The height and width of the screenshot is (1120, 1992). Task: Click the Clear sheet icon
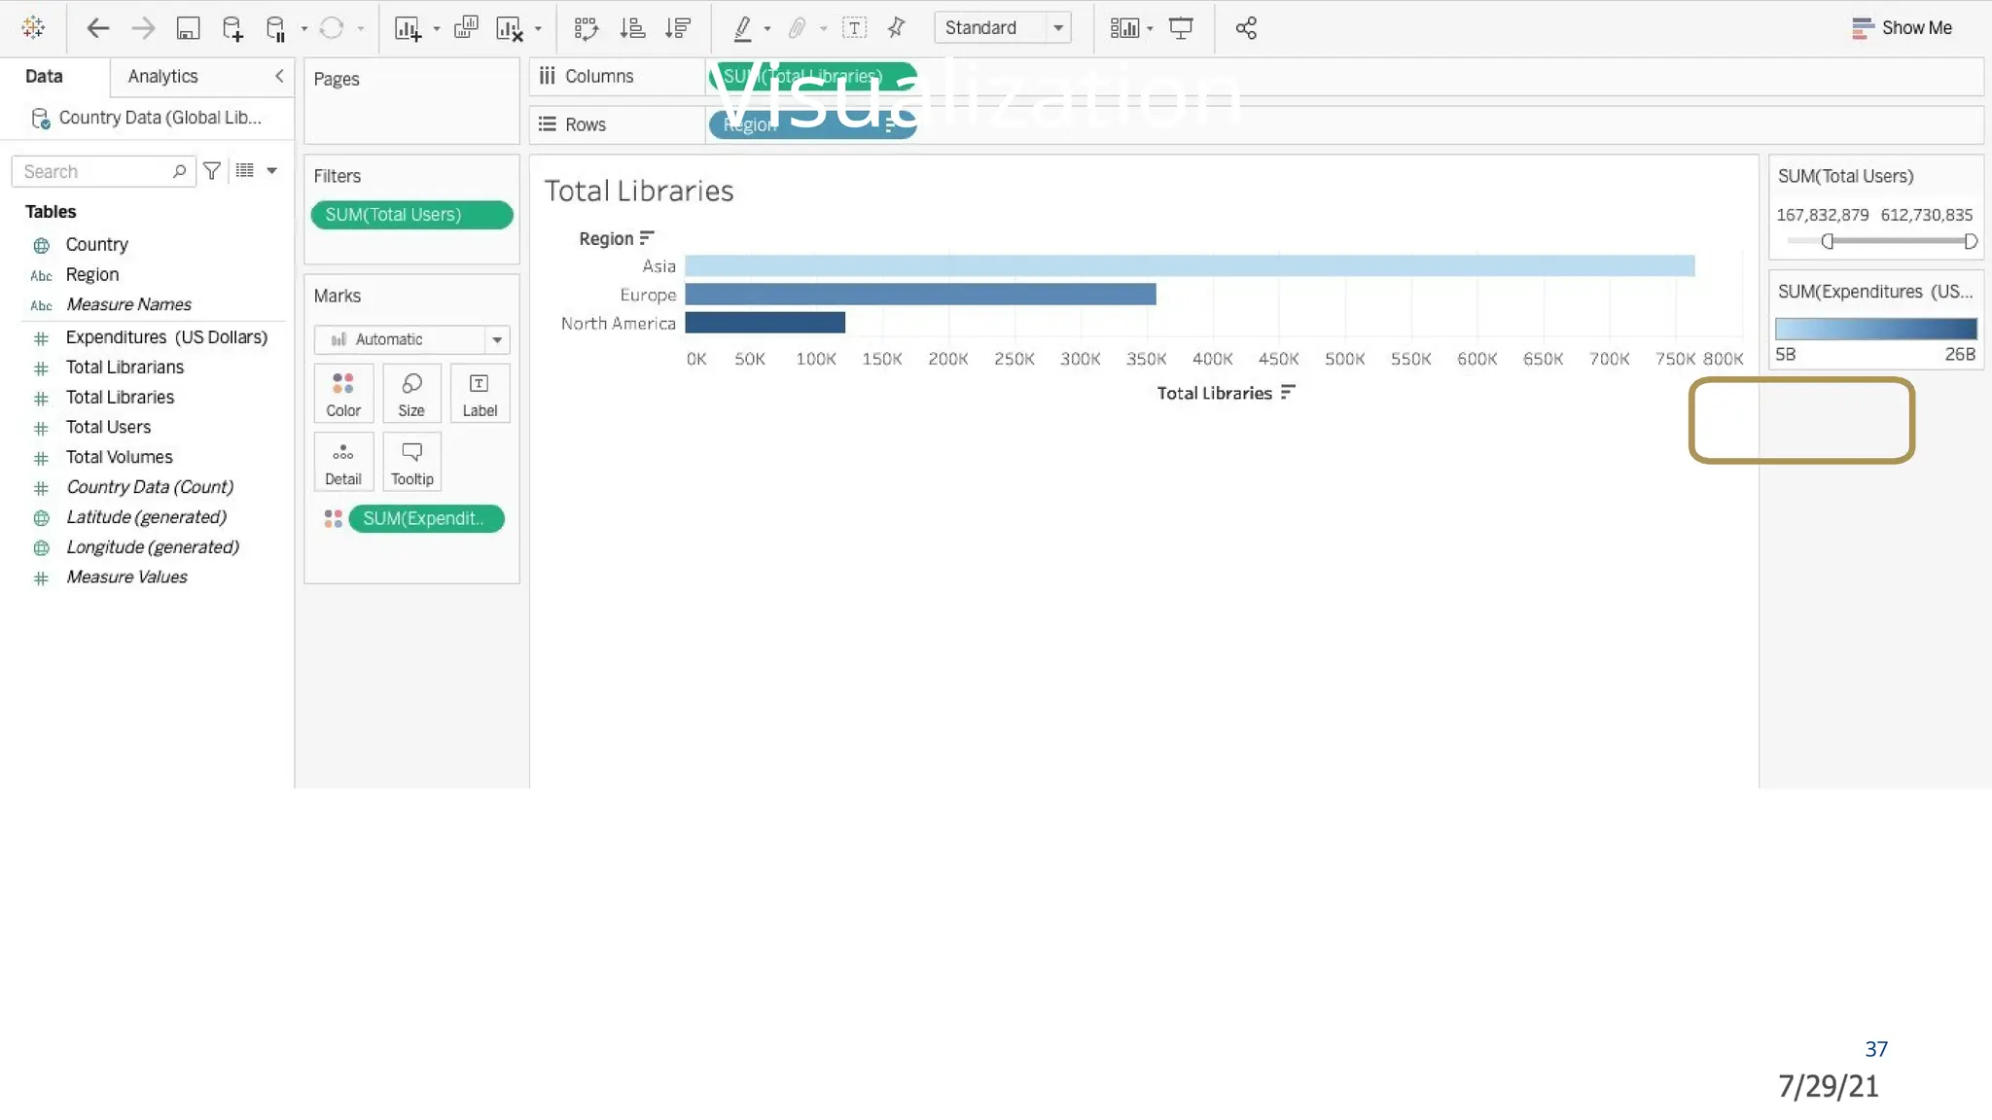(x=509, y=28)
